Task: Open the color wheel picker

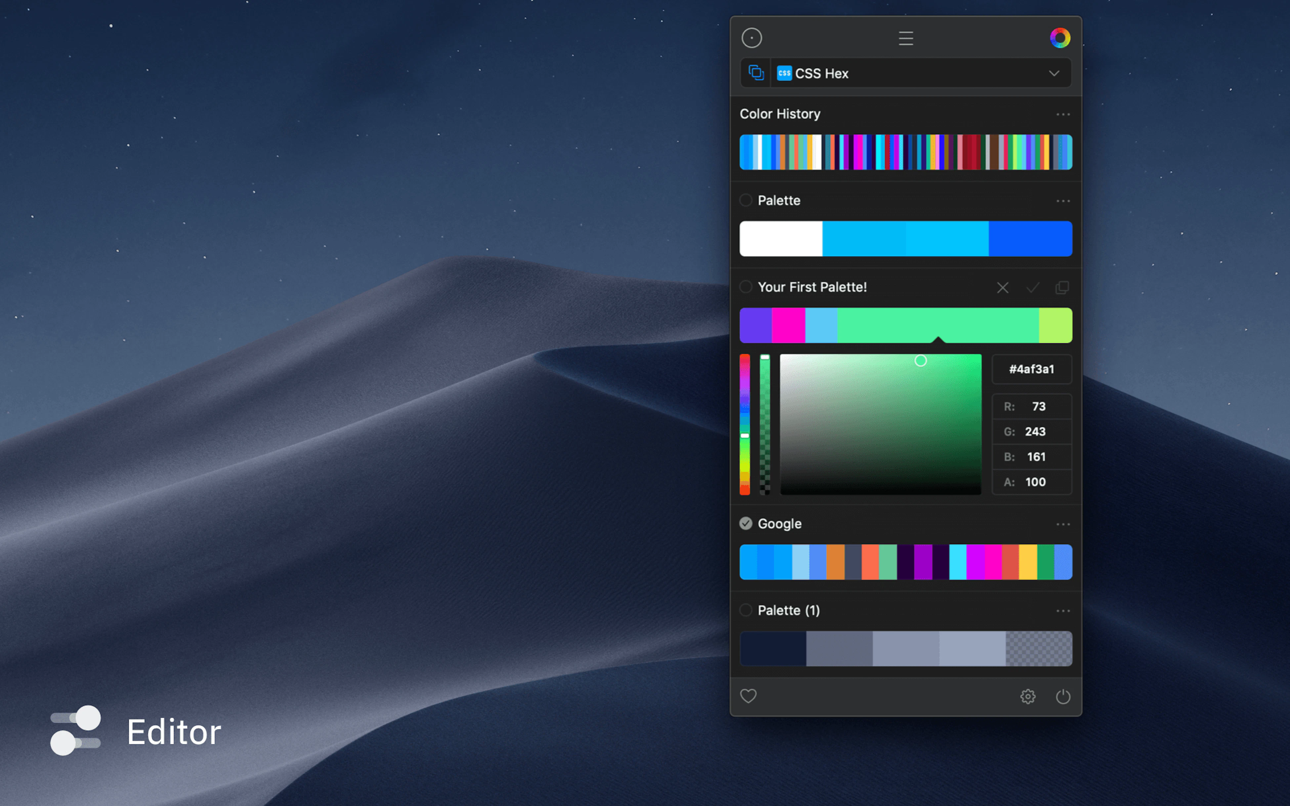Action: (1060, 37)
